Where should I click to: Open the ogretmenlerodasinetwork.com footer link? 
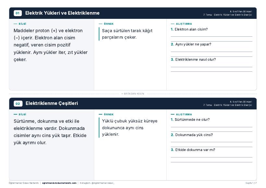pyautogui.click(x=59, y=183)
